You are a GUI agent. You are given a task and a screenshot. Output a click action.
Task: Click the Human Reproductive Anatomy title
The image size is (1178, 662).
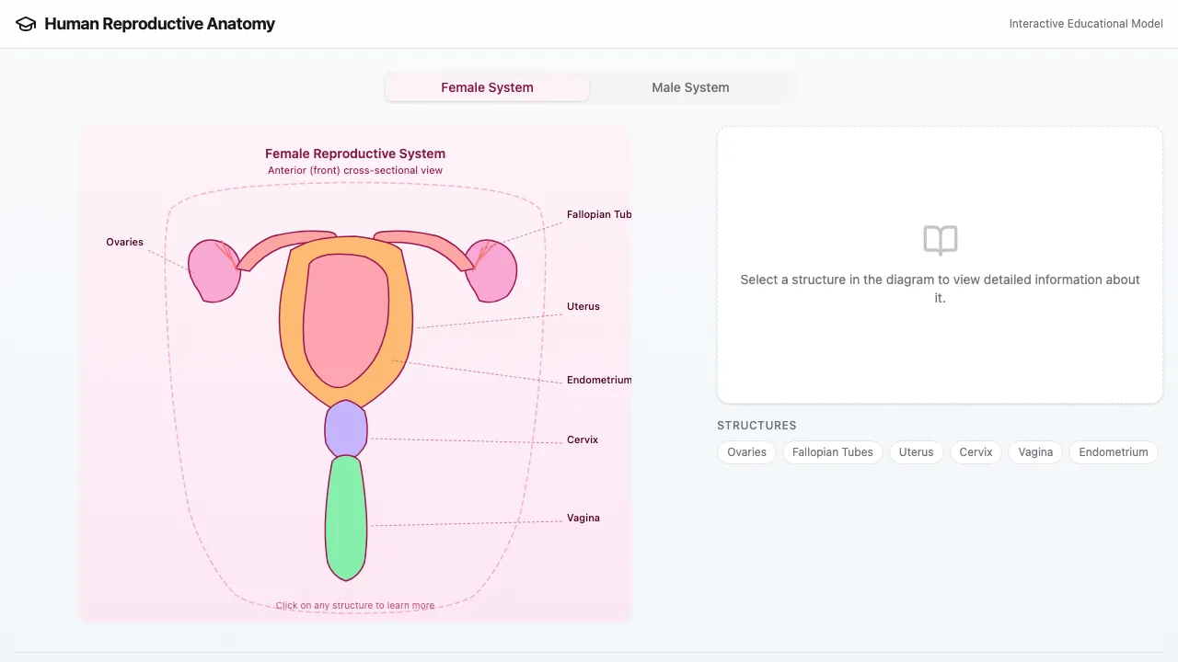click(x=159, y=24)
